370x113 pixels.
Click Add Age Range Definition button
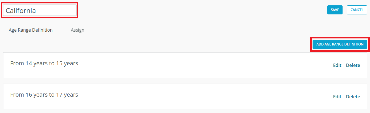pos(340,44)
